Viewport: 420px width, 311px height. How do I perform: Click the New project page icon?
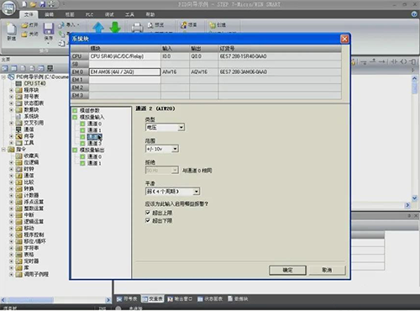pos(11,29)
